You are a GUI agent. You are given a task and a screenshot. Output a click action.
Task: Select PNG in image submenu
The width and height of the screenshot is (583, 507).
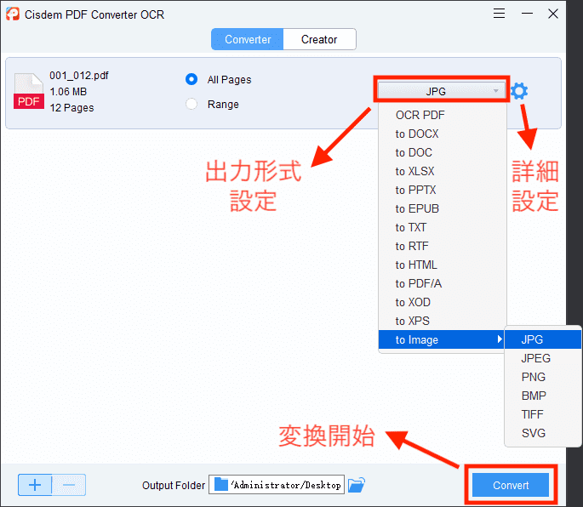click(x=543, y=377)
